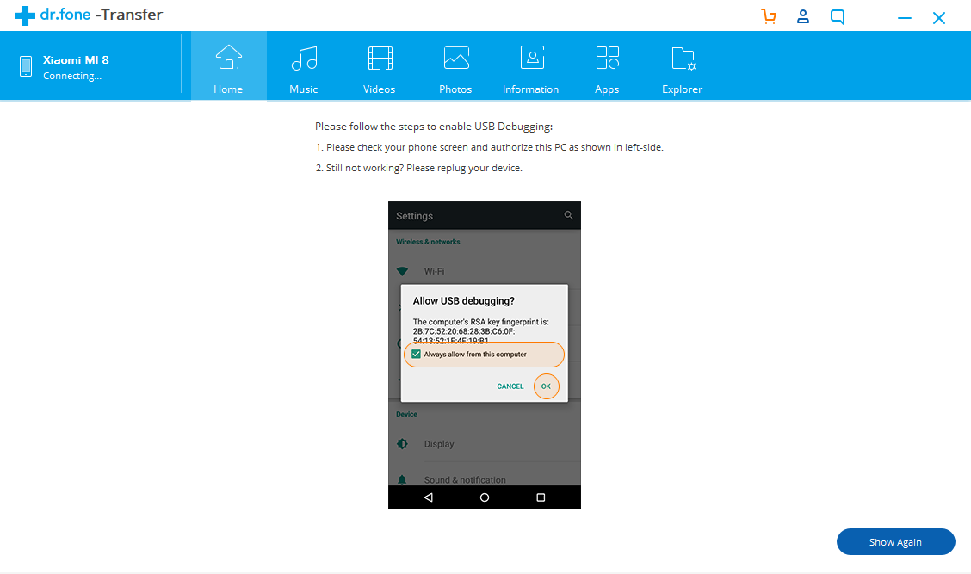This screenshot has height=574, width=971.
Task: Open the Explorer folder tab
Action: point(683,68)
